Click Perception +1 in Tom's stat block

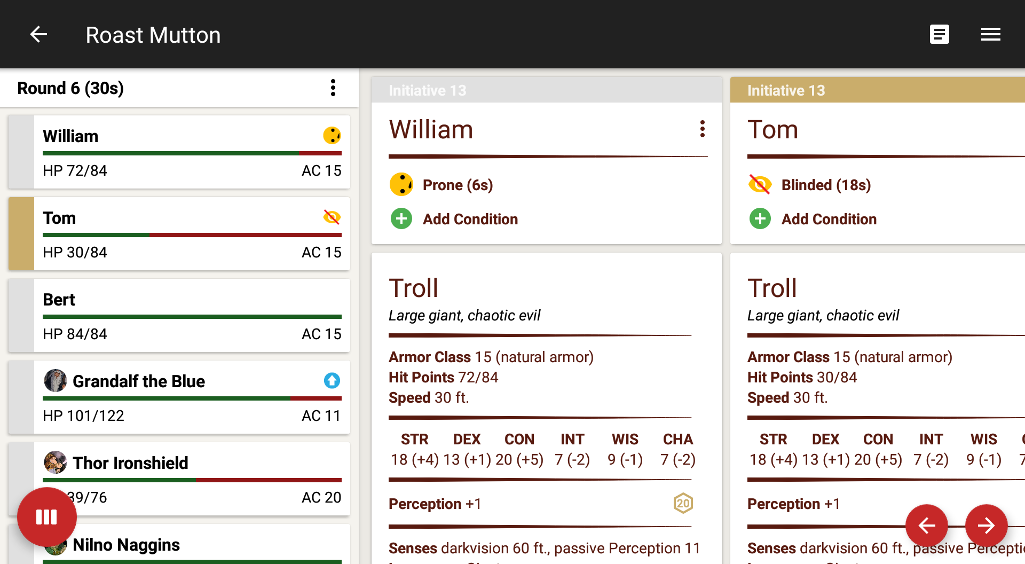pos(793,504)
